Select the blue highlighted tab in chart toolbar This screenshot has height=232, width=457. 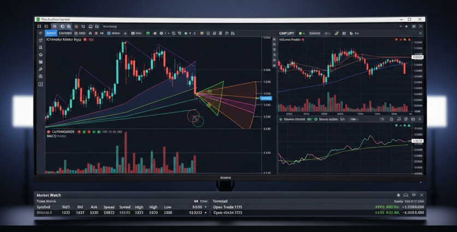point(50,33)
